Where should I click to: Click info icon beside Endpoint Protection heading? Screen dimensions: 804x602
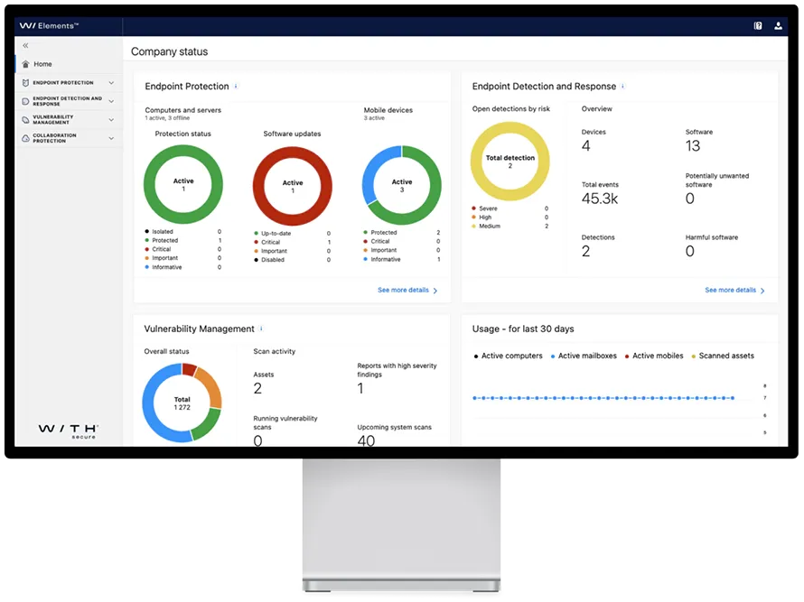click(236, 87)
